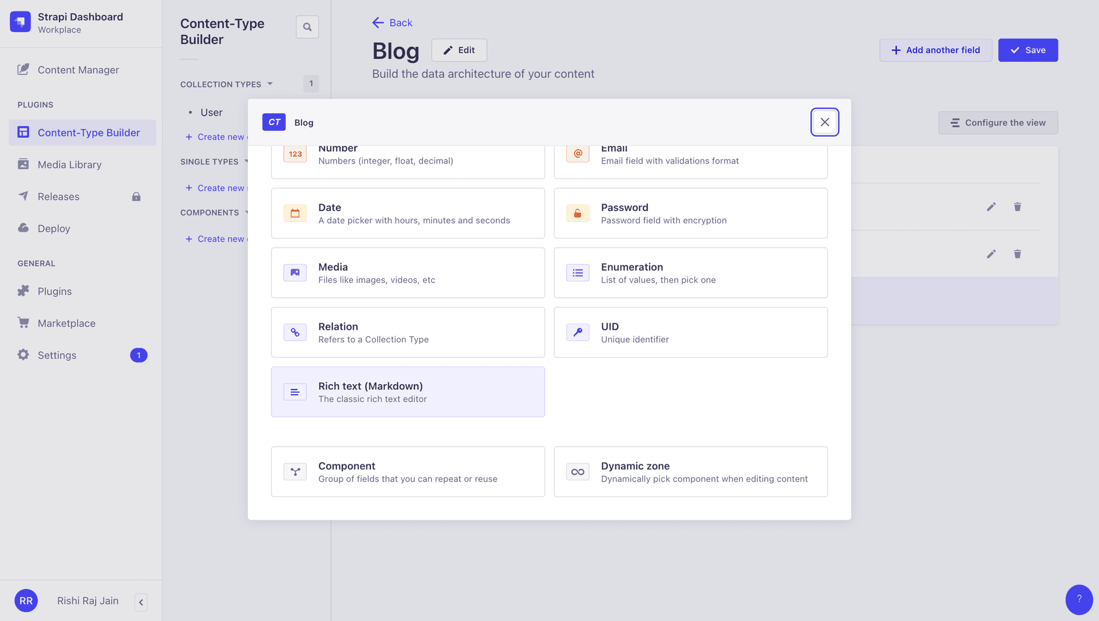Select the Relation field type icon
The width and height of the screenshot is (1099, 621).
[x=295, y=332]
